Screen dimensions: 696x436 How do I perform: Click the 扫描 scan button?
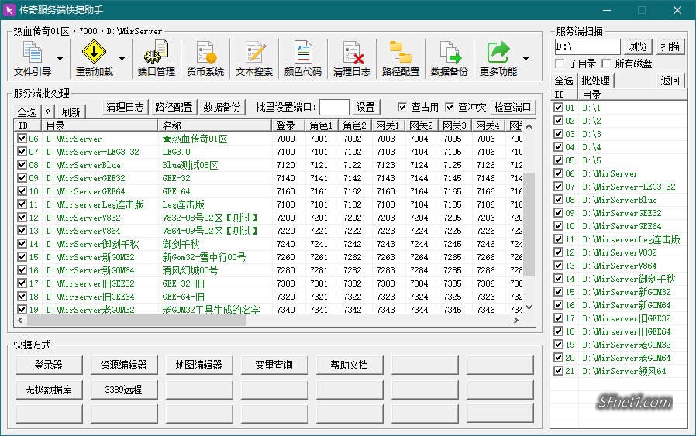(x=670, y=46)
